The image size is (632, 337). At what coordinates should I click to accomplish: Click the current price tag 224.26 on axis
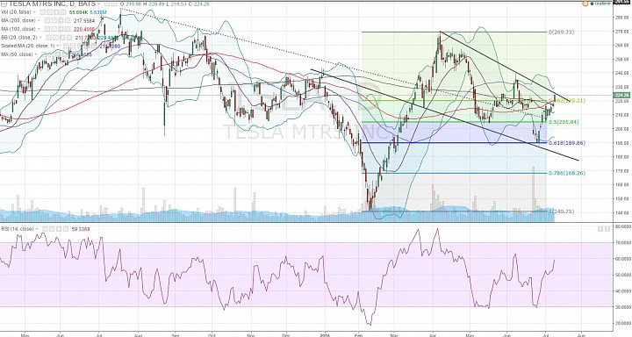pos(621,95)
